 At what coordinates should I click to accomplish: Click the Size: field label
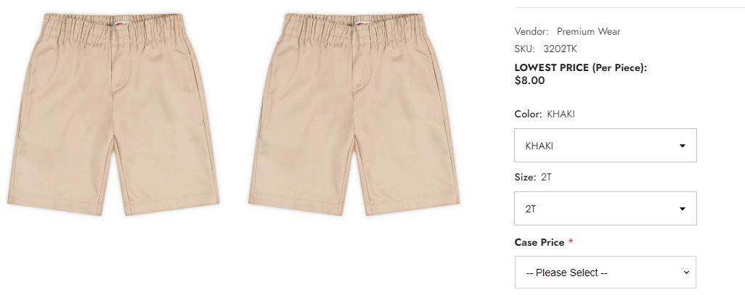click(525, 178)
